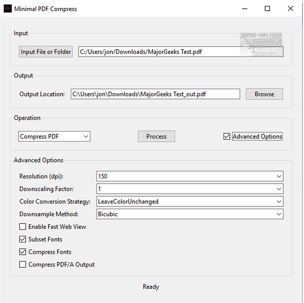The width and height of the screenshot is (304, 303).
Task: Open the Resolution (dpi) dropdown
Action: click(x=279, y=176)
